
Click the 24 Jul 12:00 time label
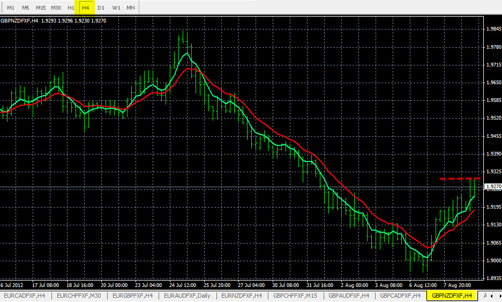183,285
